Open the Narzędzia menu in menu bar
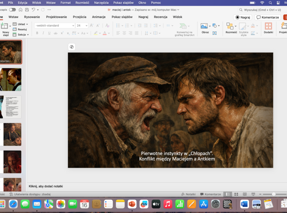Viewport: 287px width, 213px height. coord(101,2)
